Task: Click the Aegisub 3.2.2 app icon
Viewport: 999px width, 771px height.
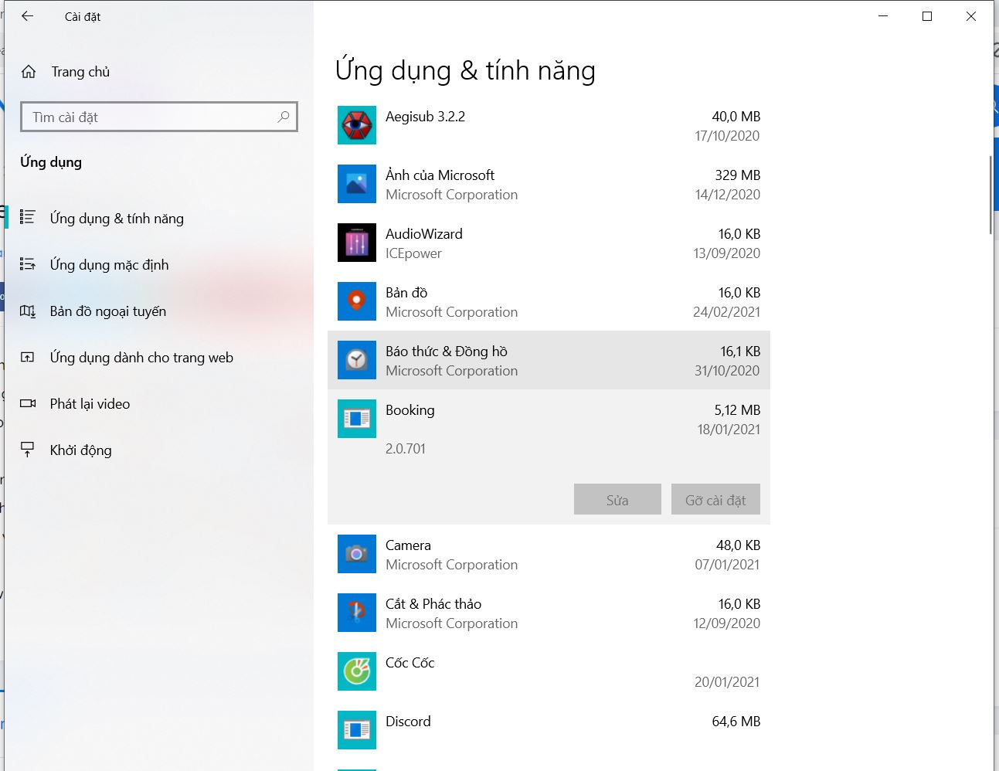Action: (356, 125)
